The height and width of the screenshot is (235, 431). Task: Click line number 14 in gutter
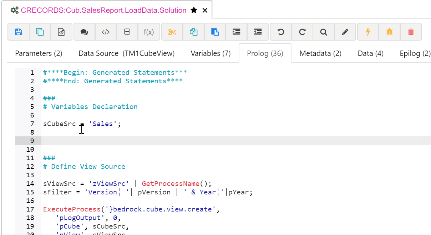[x=30, y=184]
